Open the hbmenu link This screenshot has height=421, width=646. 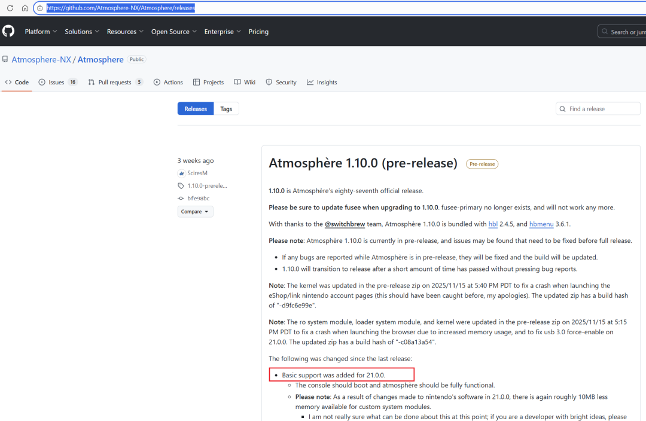click(541, 224)
